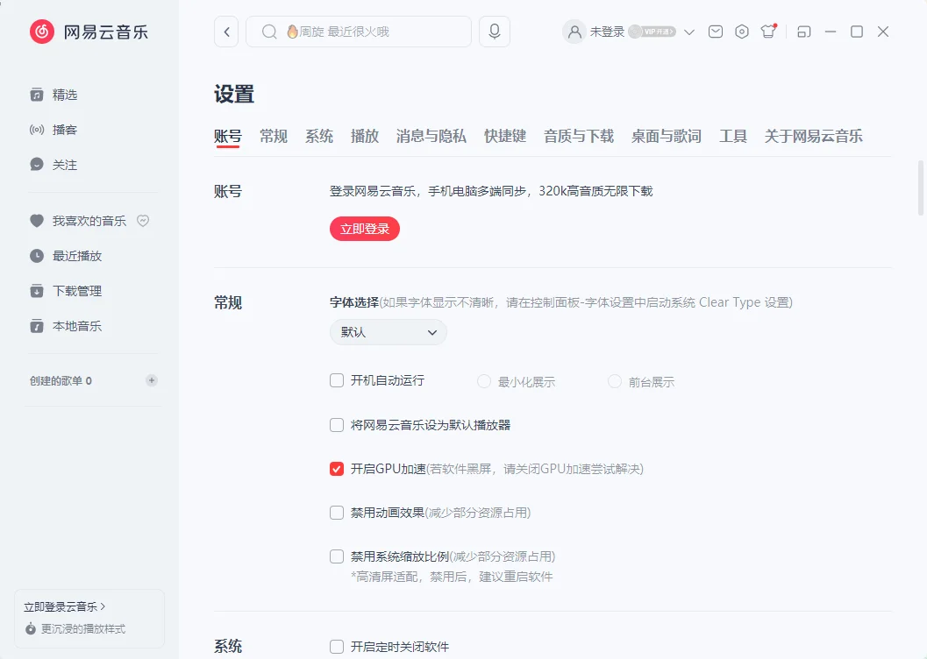Switch to 音质与下载 tab
927x659 pixels.
(579, 137)
